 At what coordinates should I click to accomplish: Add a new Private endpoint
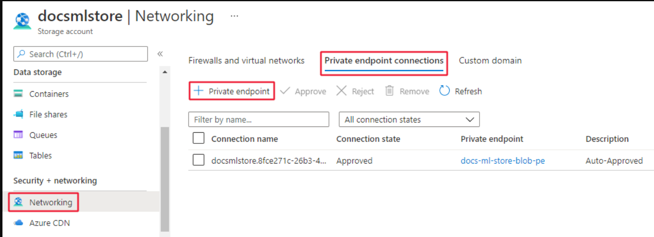tap(232, 91)
